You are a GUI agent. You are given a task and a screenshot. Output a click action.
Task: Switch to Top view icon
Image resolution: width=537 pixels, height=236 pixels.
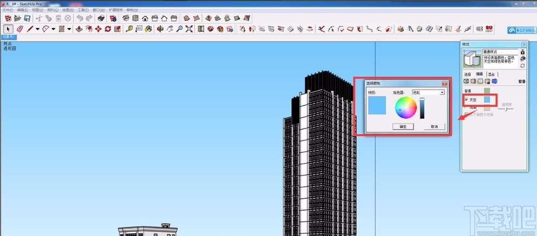[135, 18]
